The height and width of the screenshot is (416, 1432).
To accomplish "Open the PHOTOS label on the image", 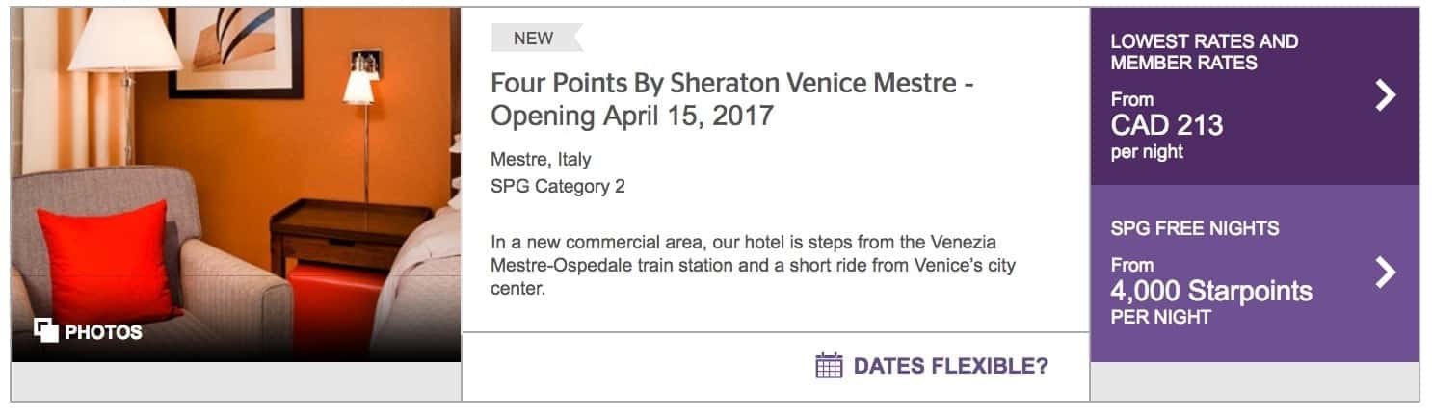I will pos(103,332).
